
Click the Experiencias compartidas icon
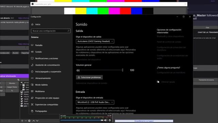tap(32, 105)
